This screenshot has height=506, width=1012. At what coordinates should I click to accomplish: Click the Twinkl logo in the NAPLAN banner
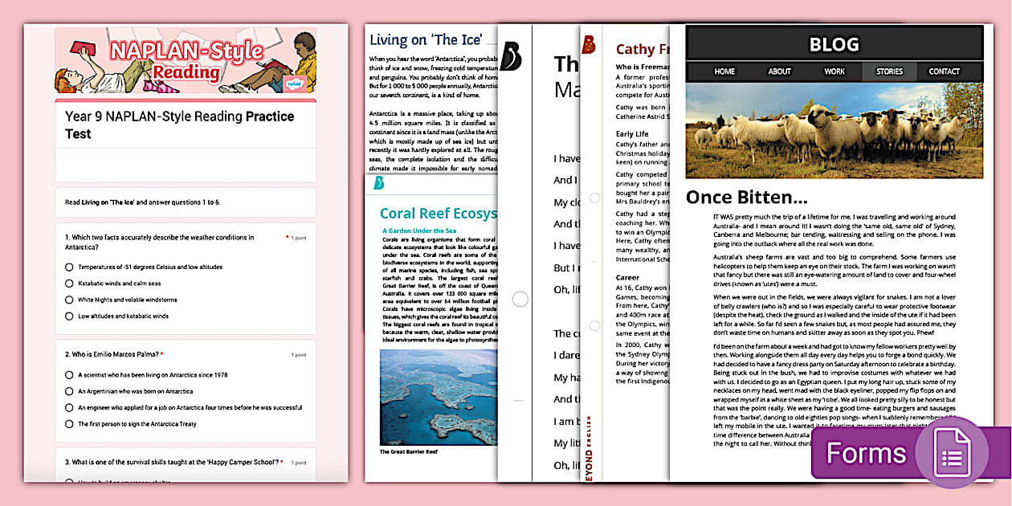point(296,83)
